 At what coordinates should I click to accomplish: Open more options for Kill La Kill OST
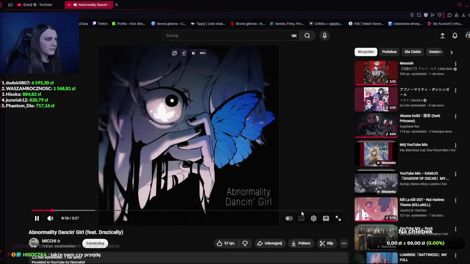click(x=456, y=201)
